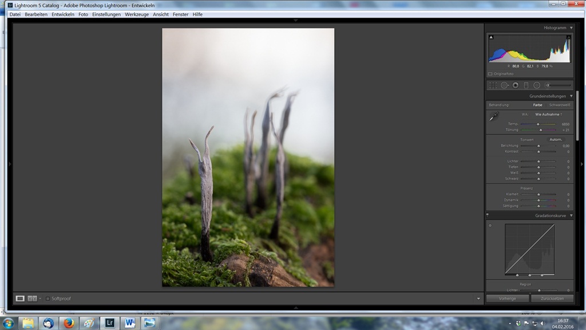Collapse the Grundeinstellungen panel
586x330 pixels.
571,96
